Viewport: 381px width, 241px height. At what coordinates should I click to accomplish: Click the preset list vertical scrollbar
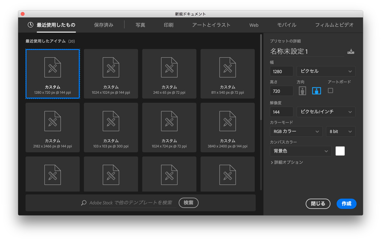pos(261,78)
